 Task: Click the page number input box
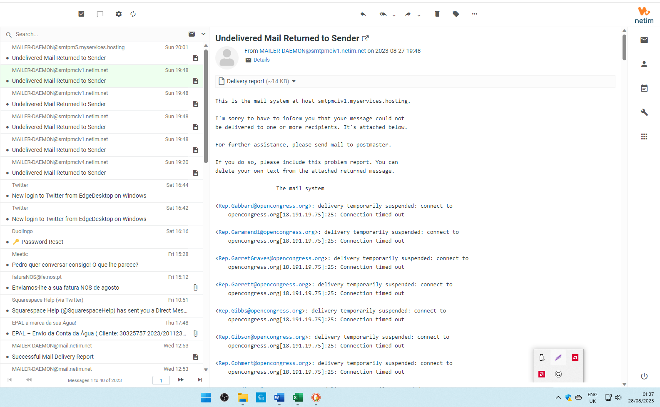pyautogui.click(x=161, y=380)
